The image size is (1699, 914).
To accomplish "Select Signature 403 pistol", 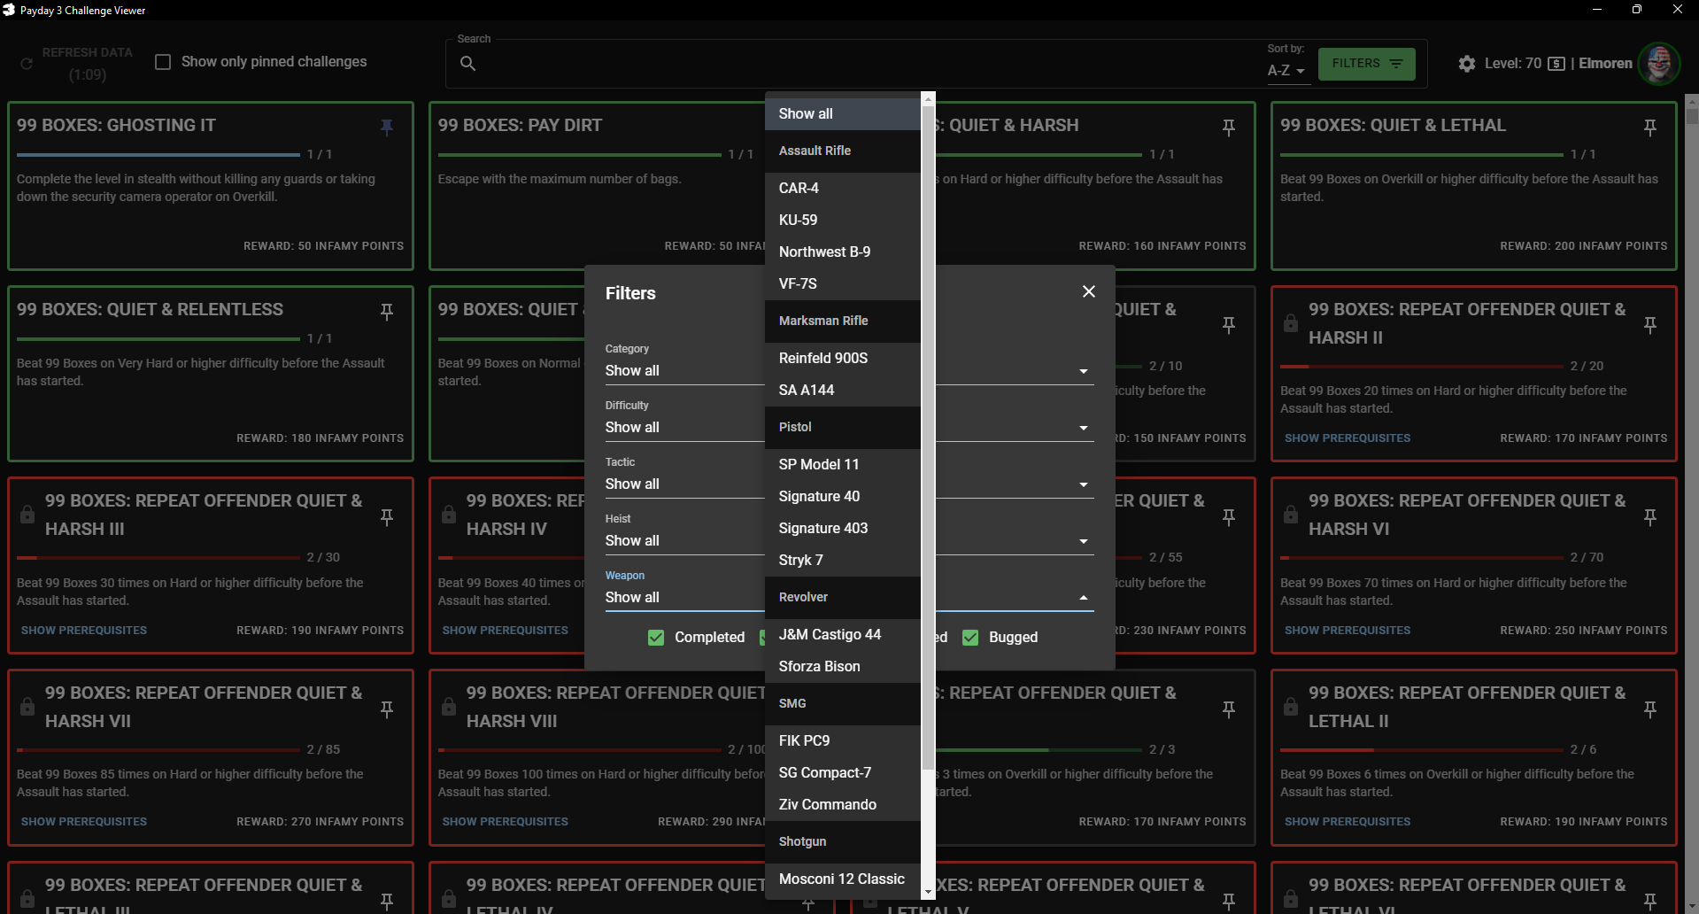I will pos(843,528).
